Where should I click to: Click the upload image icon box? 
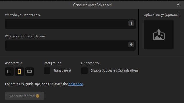pyautogui.click(x=159, y=35)
